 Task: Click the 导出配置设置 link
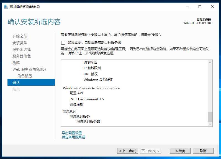pyautogui.click(x=72, y=133)
